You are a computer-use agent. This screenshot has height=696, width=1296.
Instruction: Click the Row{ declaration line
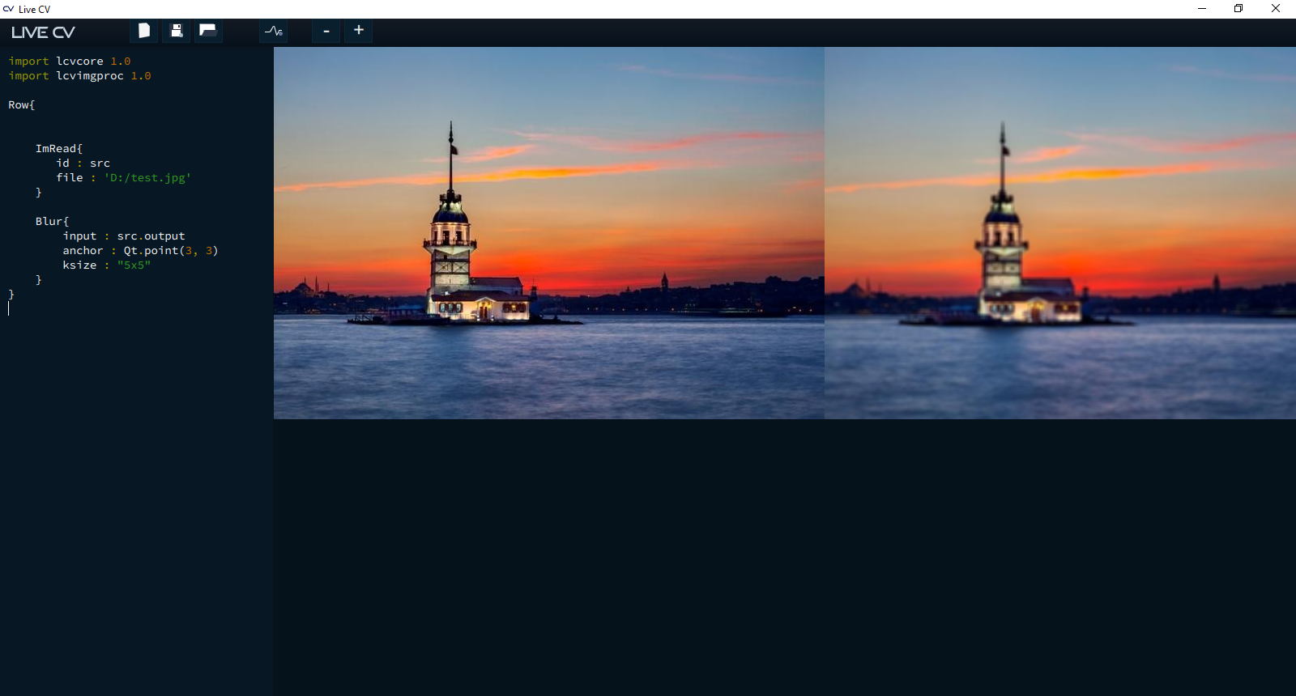pos(21,105)
